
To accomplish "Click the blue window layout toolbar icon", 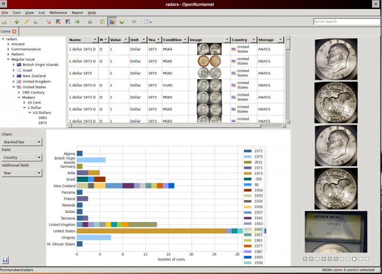I will (x=148, y=21).
